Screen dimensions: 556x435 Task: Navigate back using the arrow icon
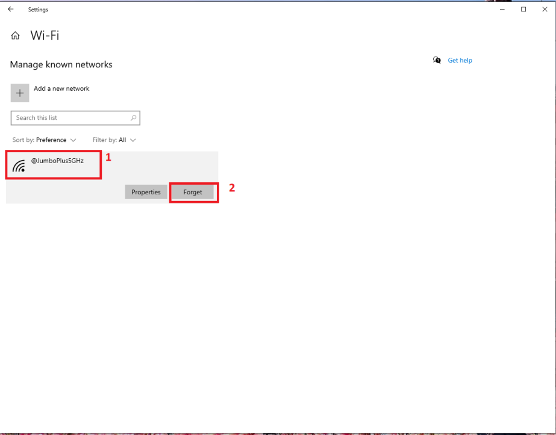pos(10,9)
